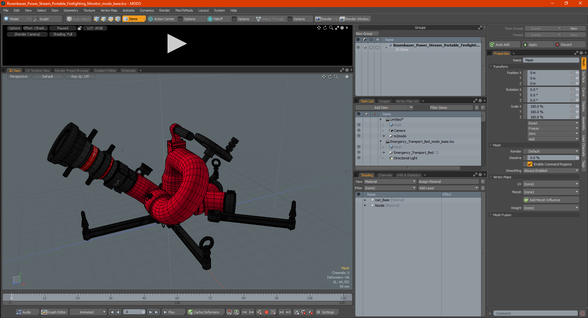Viewport: 588px width, 318px height.
Task: Switch to Materials selection mode icon
Action: (x=118, y=19)
